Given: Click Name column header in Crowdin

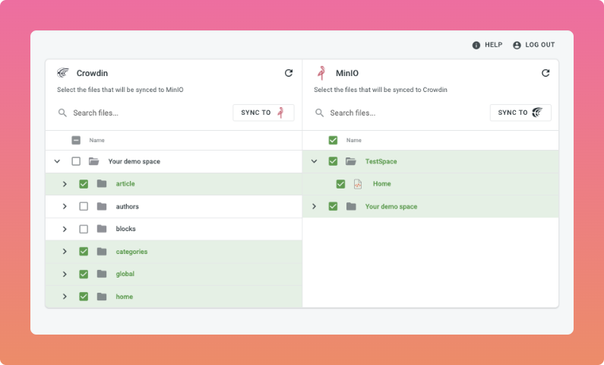Looking at the screenshot, I should click(x=96, y=140).
